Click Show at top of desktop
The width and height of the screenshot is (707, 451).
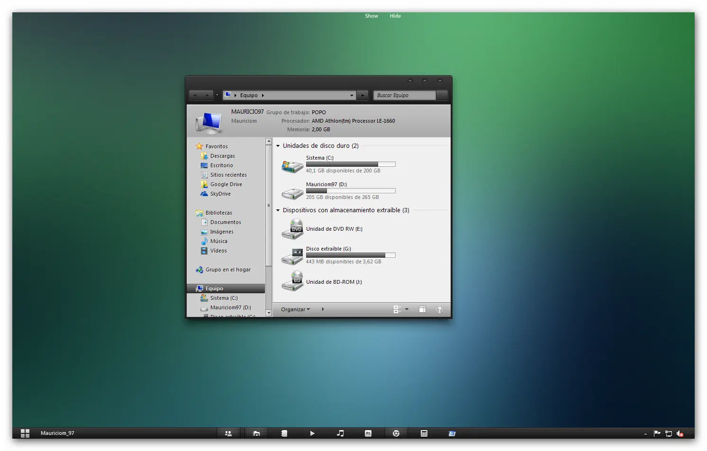[372, 16]
